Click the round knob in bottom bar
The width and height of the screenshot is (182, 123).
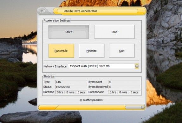[x=143, y=108]
